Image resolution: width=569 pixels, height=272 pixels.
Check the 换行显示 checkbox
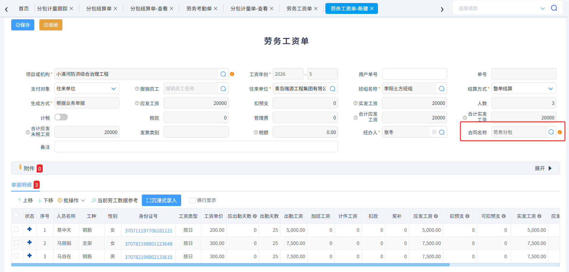tap(192, 200)
